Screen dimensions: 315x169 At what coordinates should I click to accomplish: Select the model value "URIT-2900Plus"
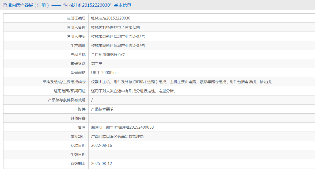click(104, 73)
